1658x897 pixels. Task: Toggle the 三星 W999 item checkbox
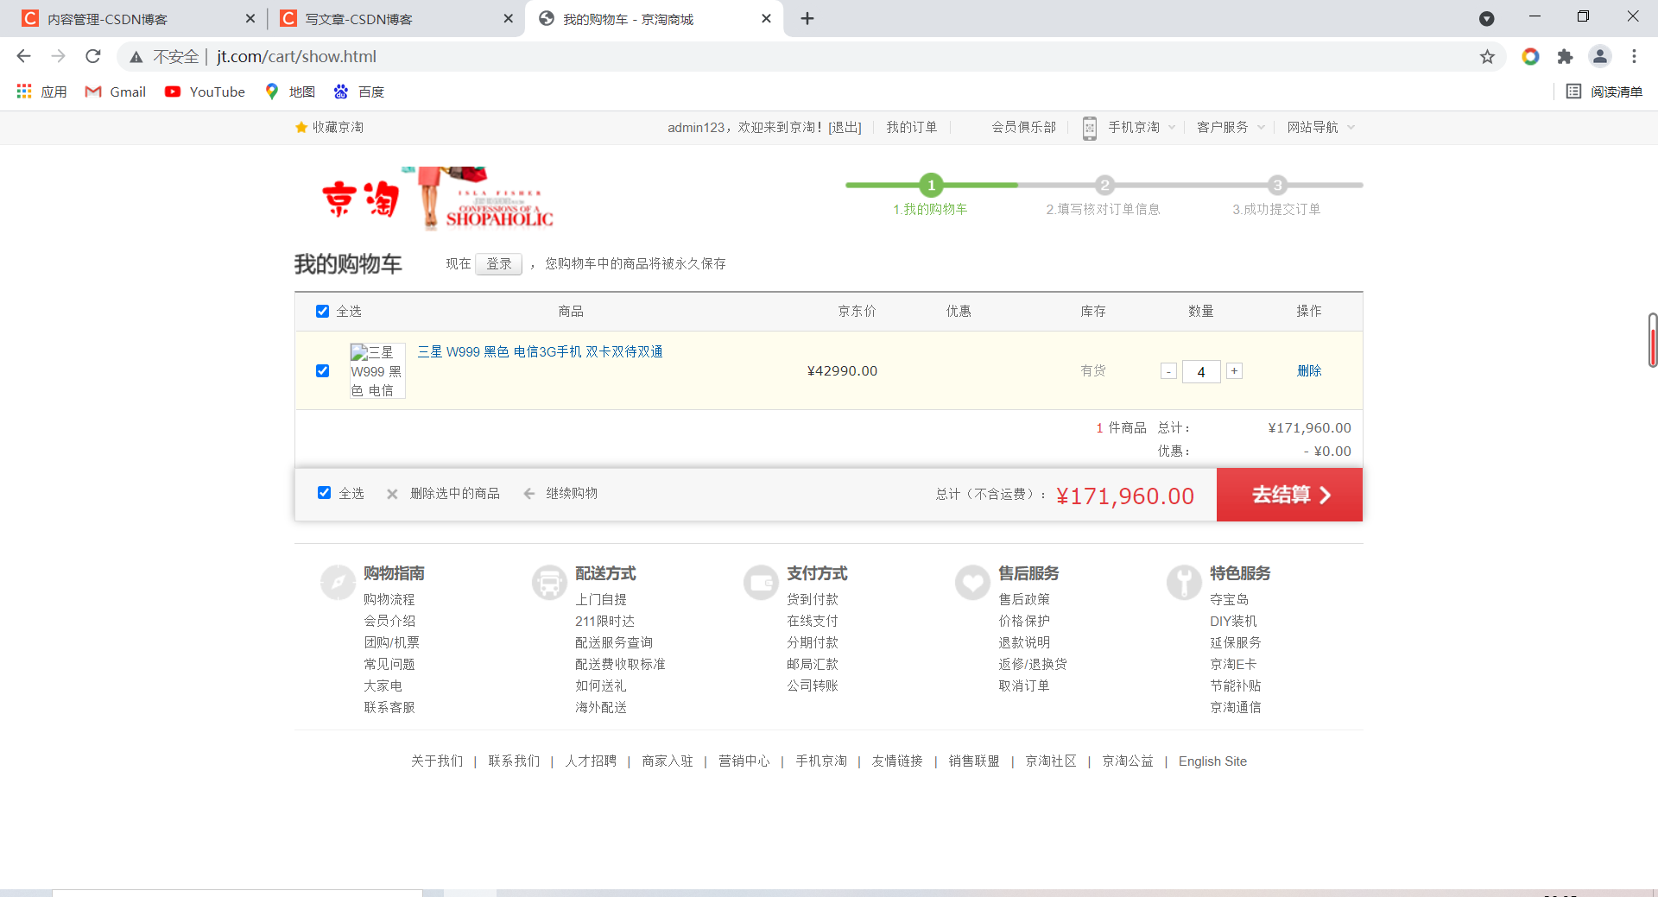point(322,370)
